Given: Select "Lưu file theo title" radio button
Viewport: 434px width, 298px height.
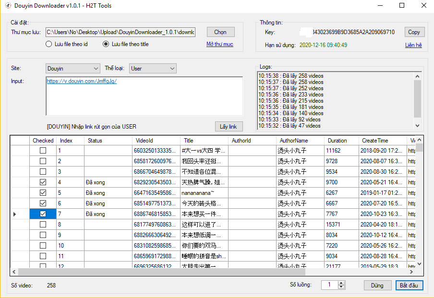Looking at the screenshot, I should coord(106,44).
